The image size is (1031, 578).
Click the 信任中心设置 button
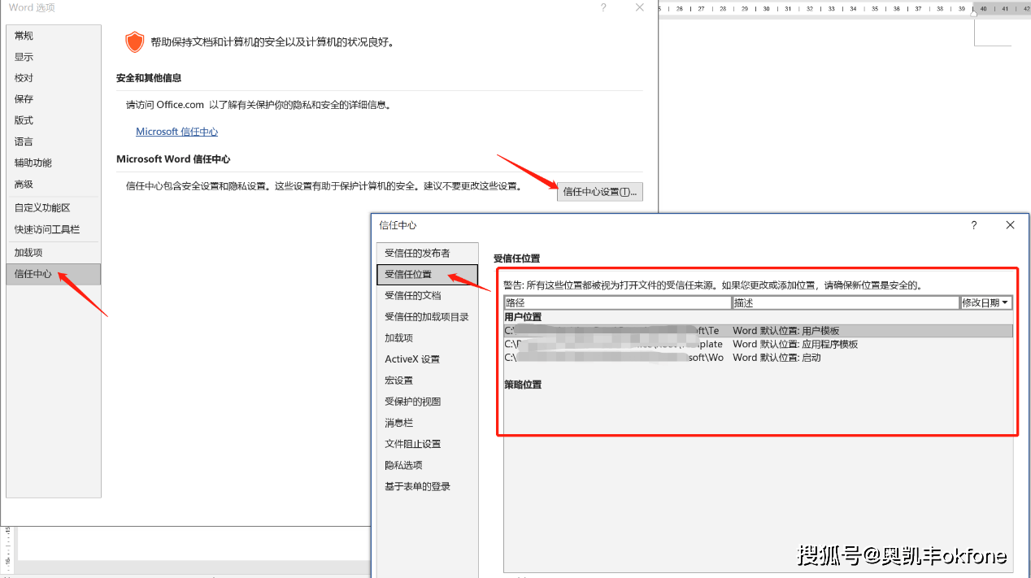coord(601,192)
